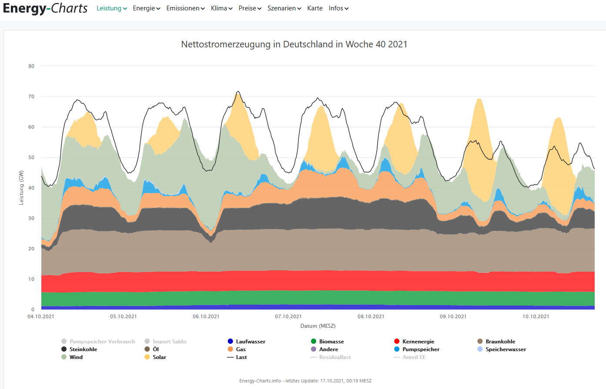Toggle the Biomasse legend entry
Image resolution: width=606 pixels, height=389 pixels.
click(x=328, y=342)
